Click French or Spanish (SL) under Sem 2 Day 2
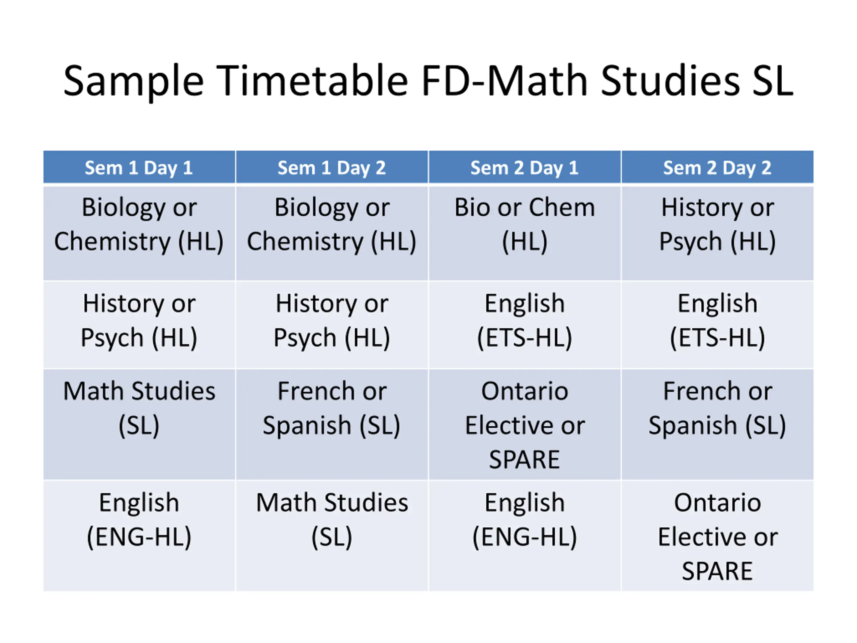This screenshot has height=643, width=857. tap(717, 424)
